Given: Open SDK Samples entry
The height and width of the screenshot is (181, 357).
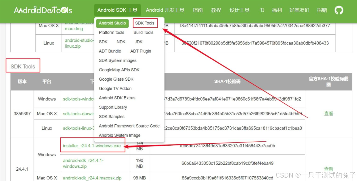Looking at the screenshot, I should 112,117.
